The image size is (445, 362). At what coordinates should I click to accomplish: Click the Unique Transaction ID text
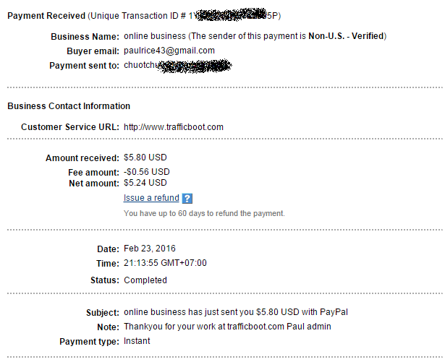click(x=185, y=15)
